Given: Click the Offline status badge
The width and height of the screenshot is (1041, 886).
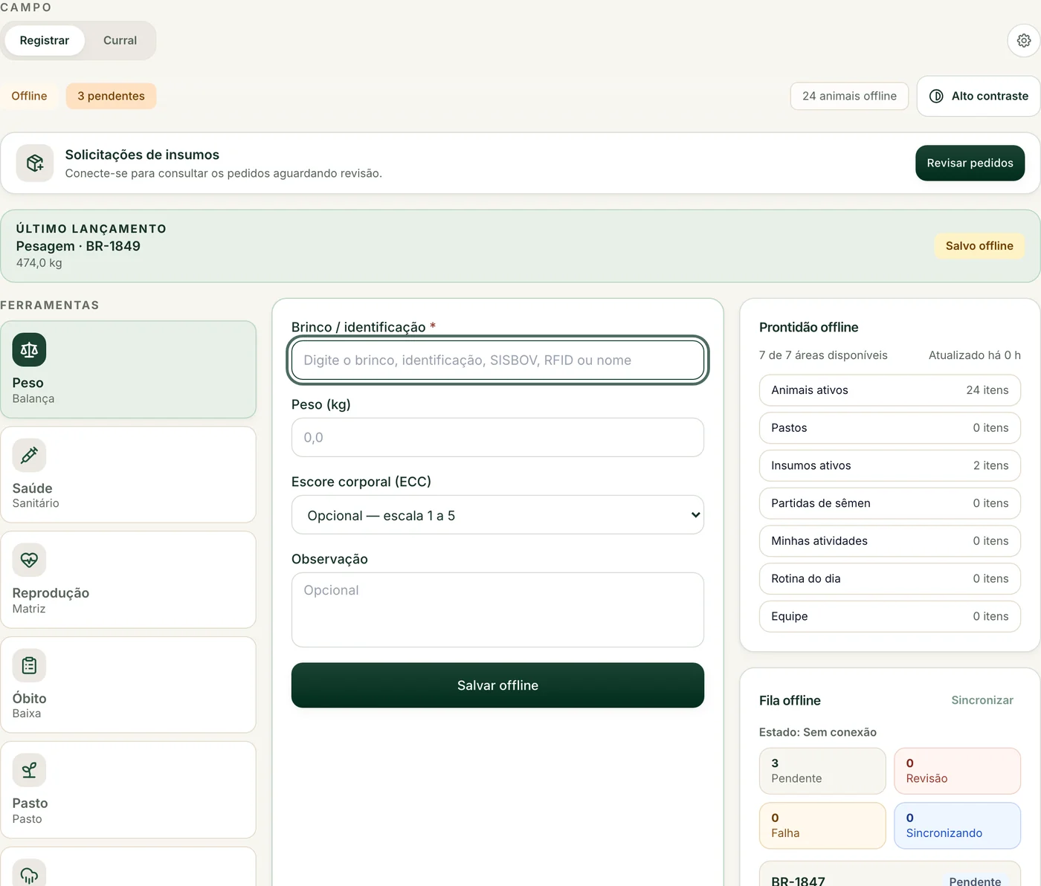Looking at the screenshot, I should [x=29, y=96].
